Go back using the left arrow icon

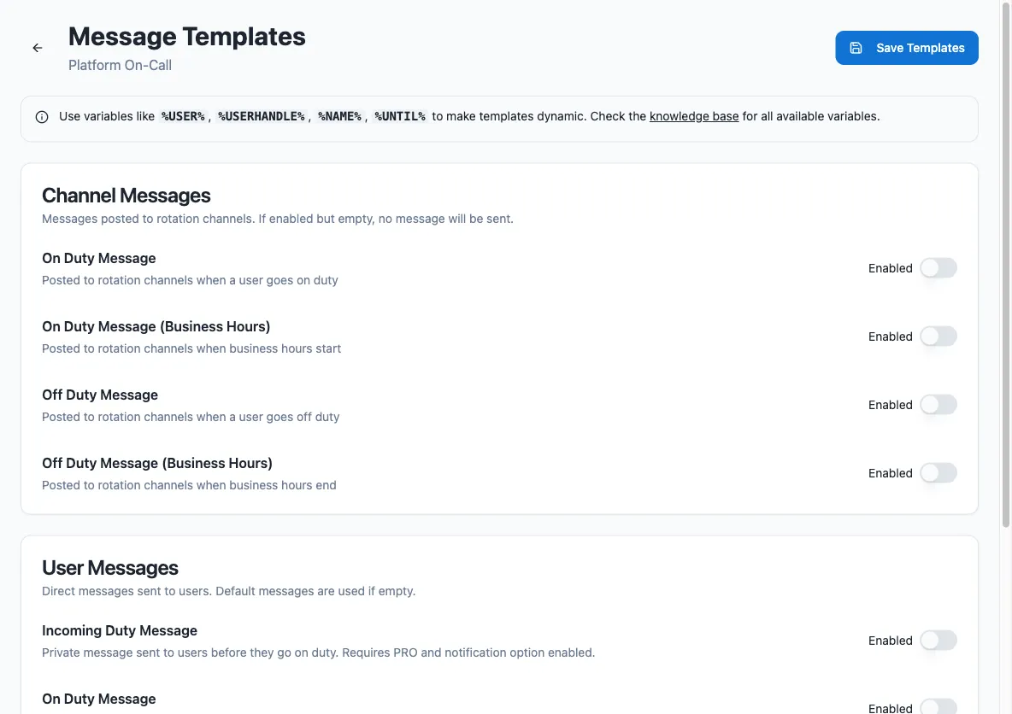pos(38,48)
